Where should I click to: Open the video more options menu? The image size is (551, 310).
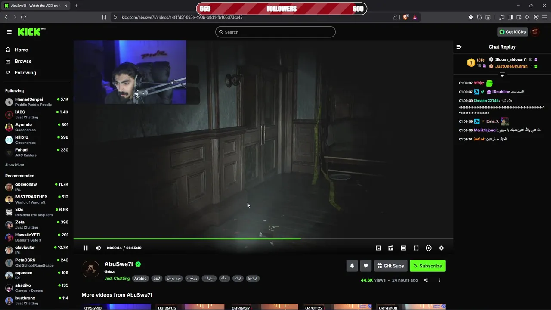tap(440, 280)
